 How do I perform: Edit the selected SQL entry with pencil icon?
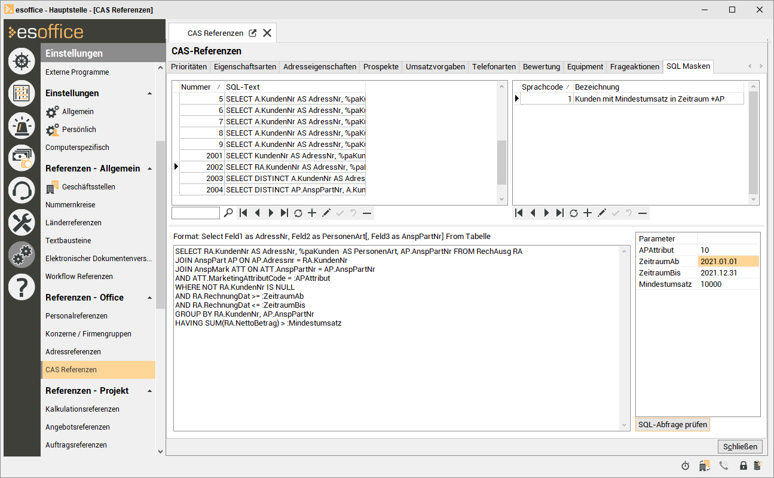coord(326,213)
